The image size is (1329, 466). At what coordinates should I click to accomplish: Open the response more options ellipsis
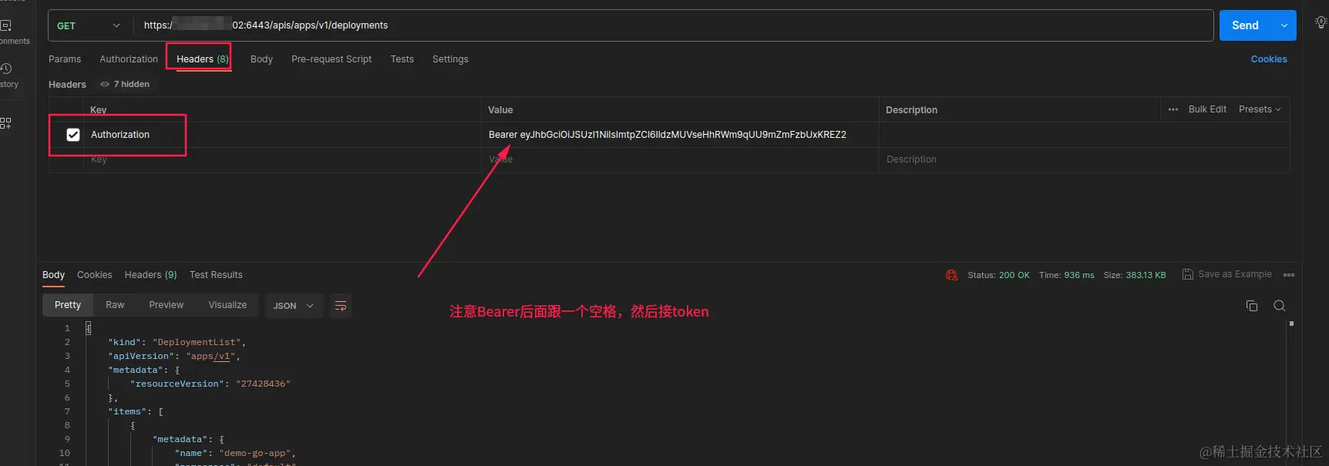click(x=1289, y=275)
